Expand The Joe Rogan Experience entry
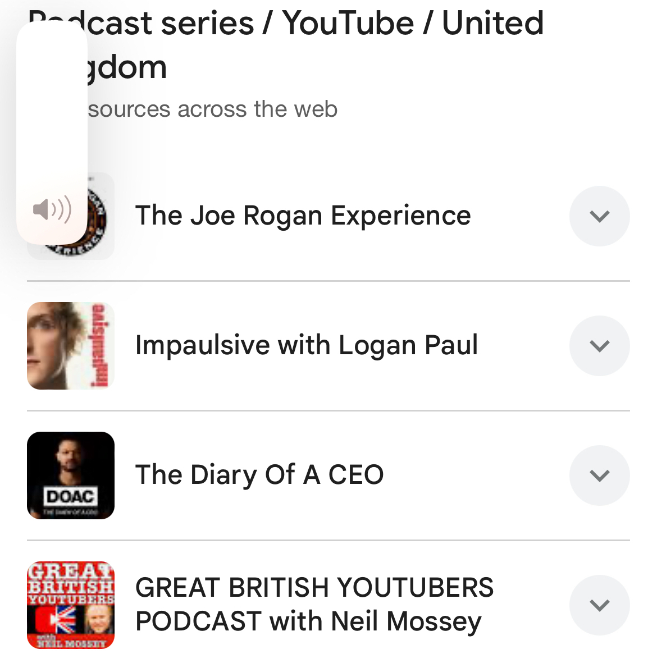This screenshot has width=657, height=663. [599, 216]
